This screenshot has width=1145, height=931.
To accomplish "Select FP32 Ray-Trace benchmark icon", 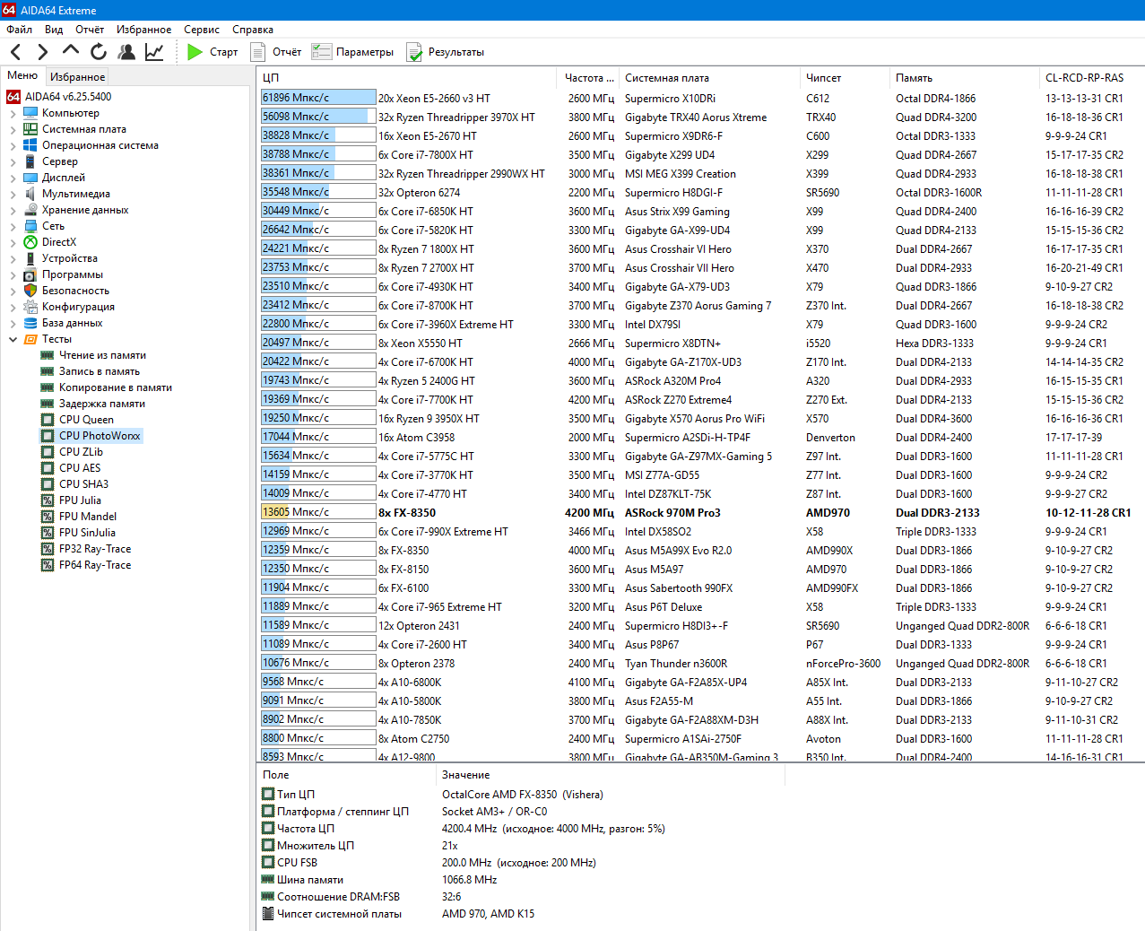I will [x=48, y=549].
